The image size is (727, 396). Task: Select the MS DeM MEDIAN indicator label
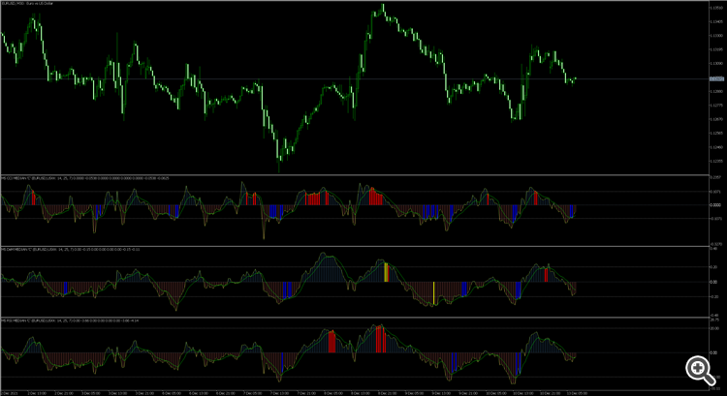(x=71, y=249)
